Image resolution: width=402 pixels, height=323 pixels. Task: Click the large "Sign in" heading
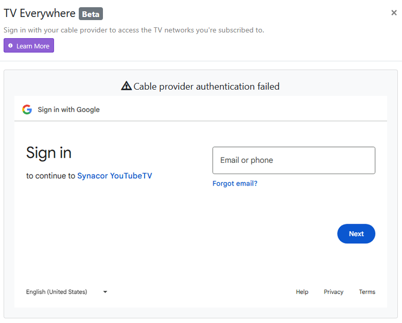(x=49, y=152)
